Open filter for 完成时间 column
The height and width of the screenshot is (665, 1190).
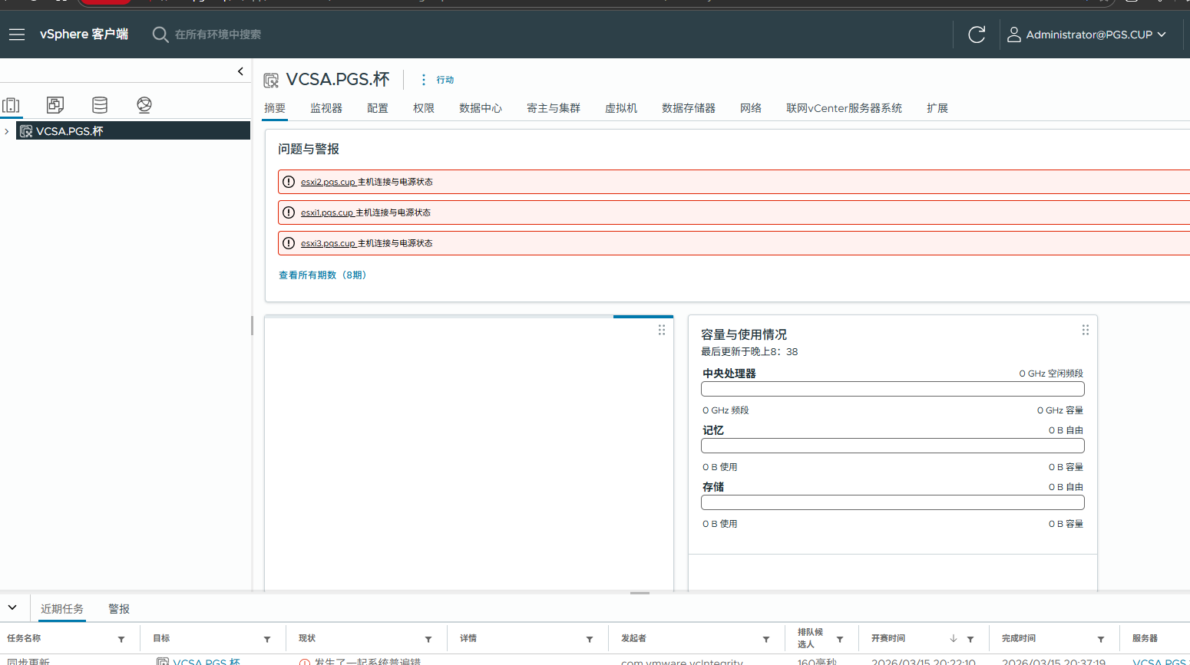[x=1101, y=639]
